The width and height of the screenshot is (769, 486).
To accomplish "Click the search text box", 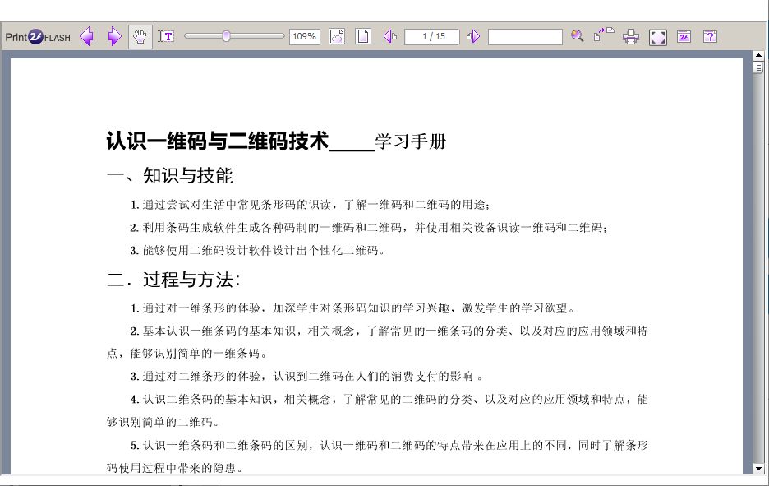I will pyautogui.click(x=525, y=37).
